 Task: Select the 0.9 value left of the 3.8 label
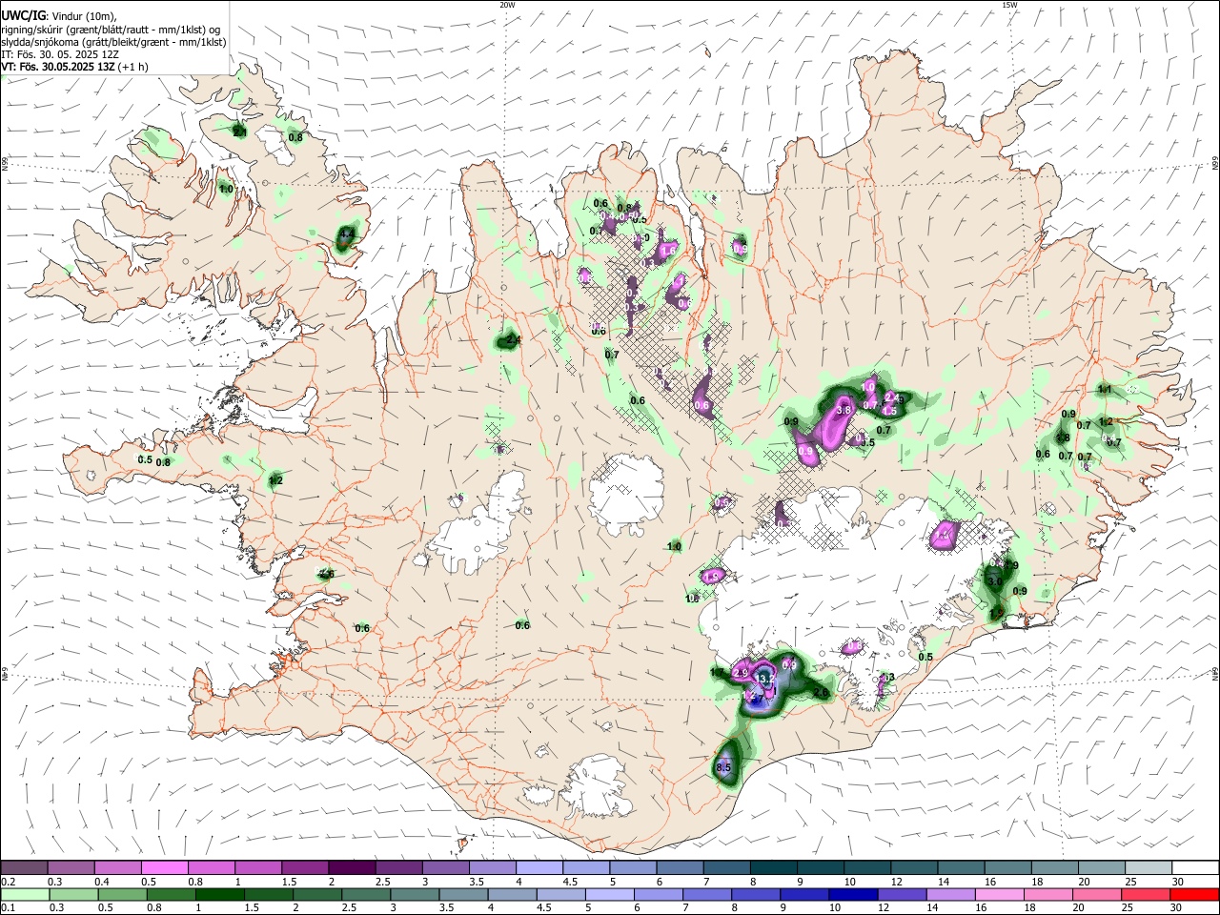791,421
